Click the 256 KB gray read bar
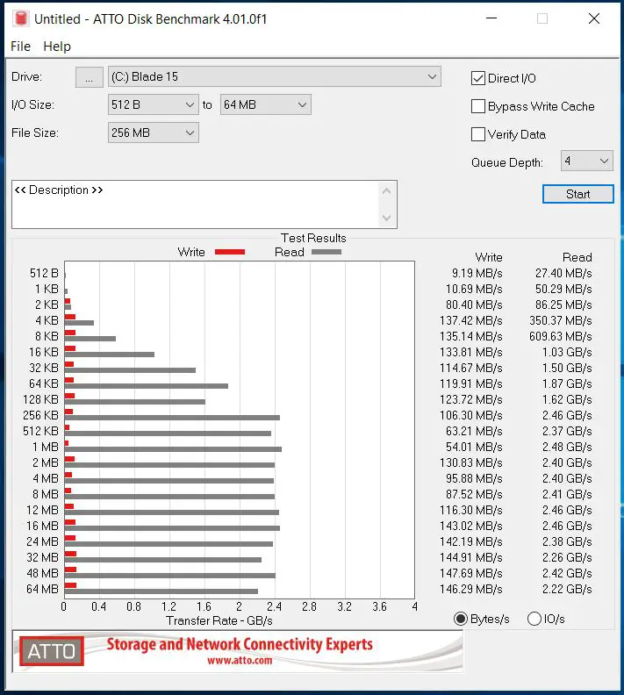 (x=172, y=418)
